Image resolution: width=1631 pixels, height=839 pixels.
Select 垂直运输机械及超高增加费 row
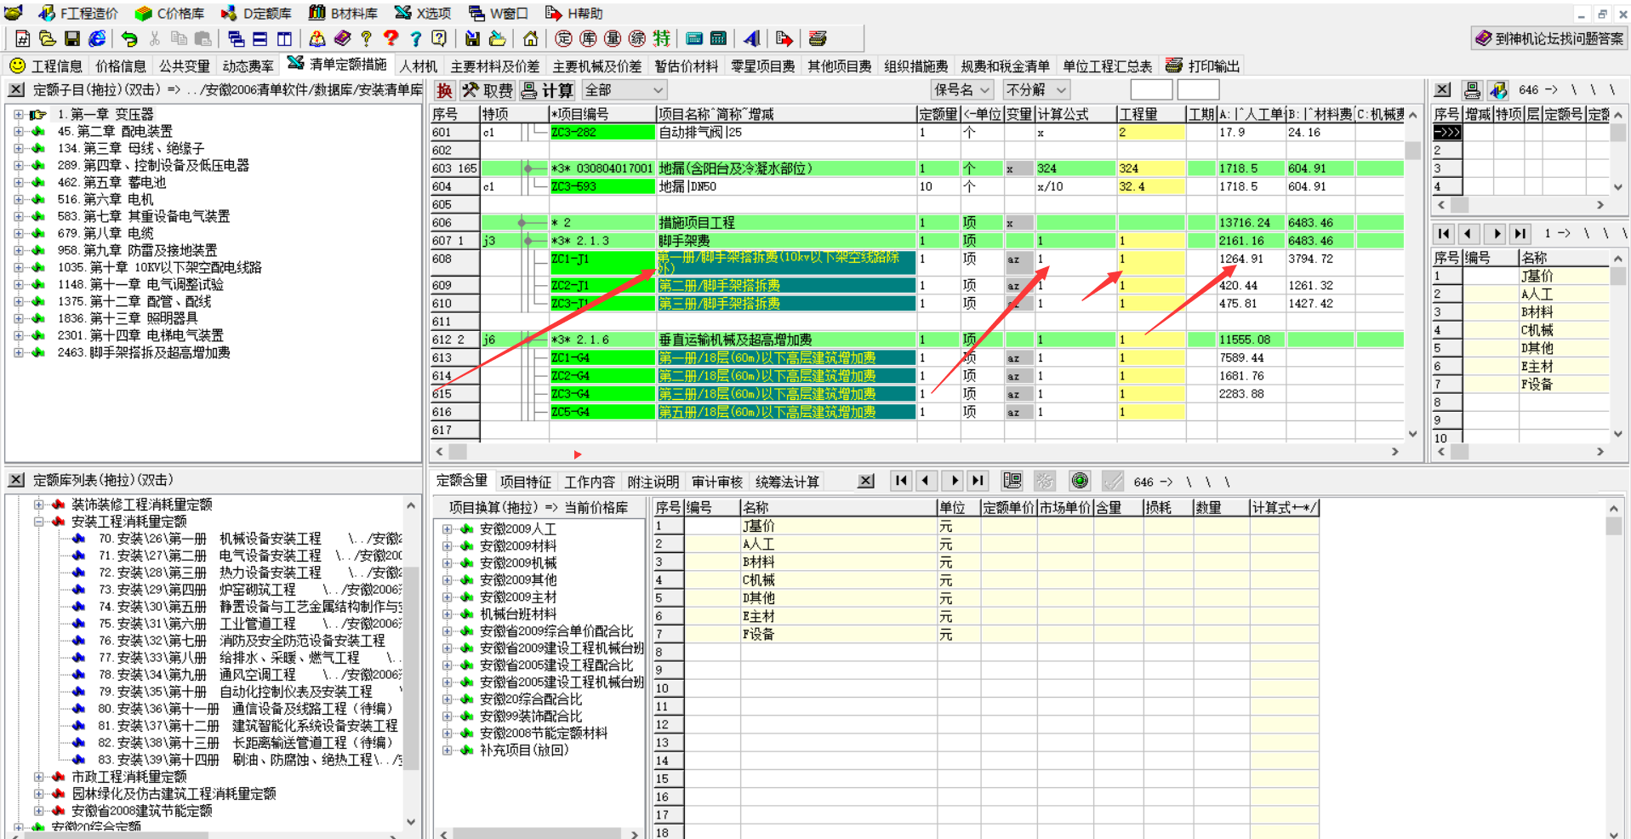pos(917,340)
